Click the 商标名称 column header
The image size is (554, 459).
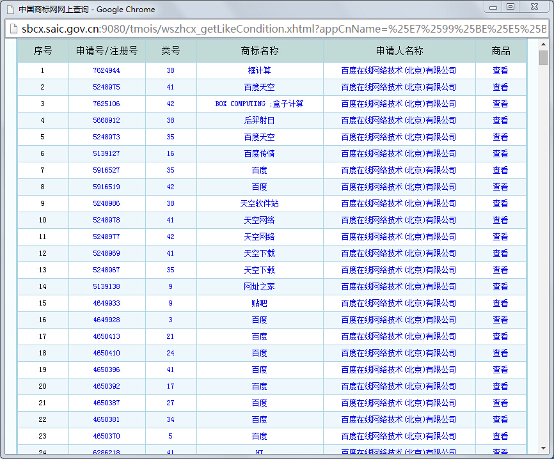point(260,51)
